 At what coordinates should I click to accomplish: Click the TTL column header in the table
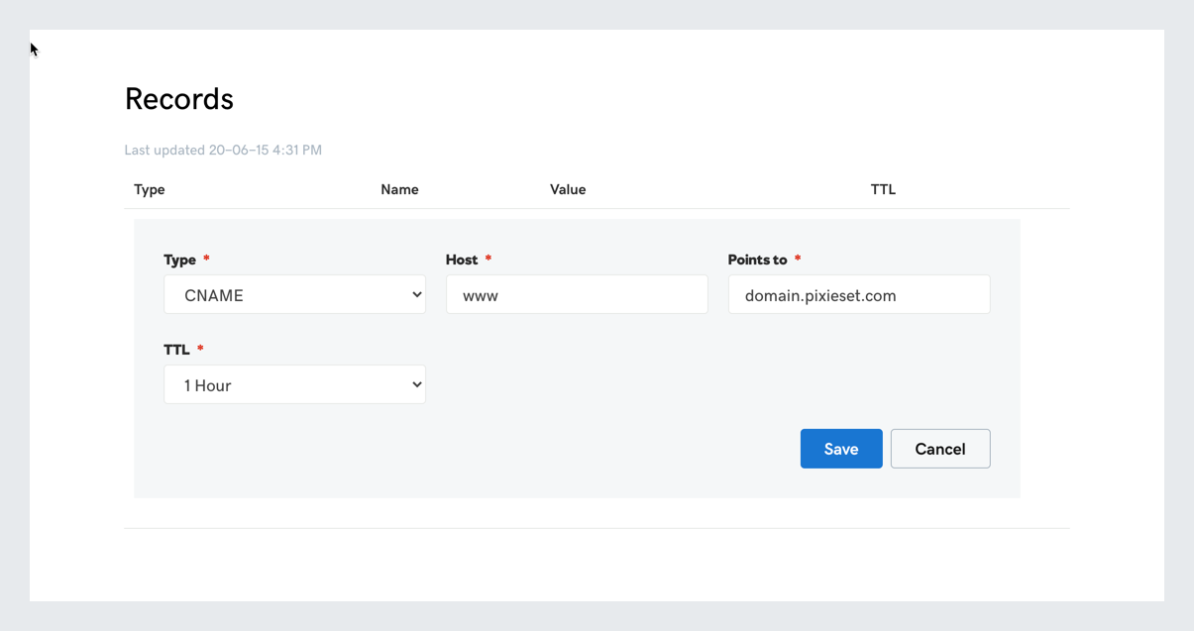click(x=883, y=189)
